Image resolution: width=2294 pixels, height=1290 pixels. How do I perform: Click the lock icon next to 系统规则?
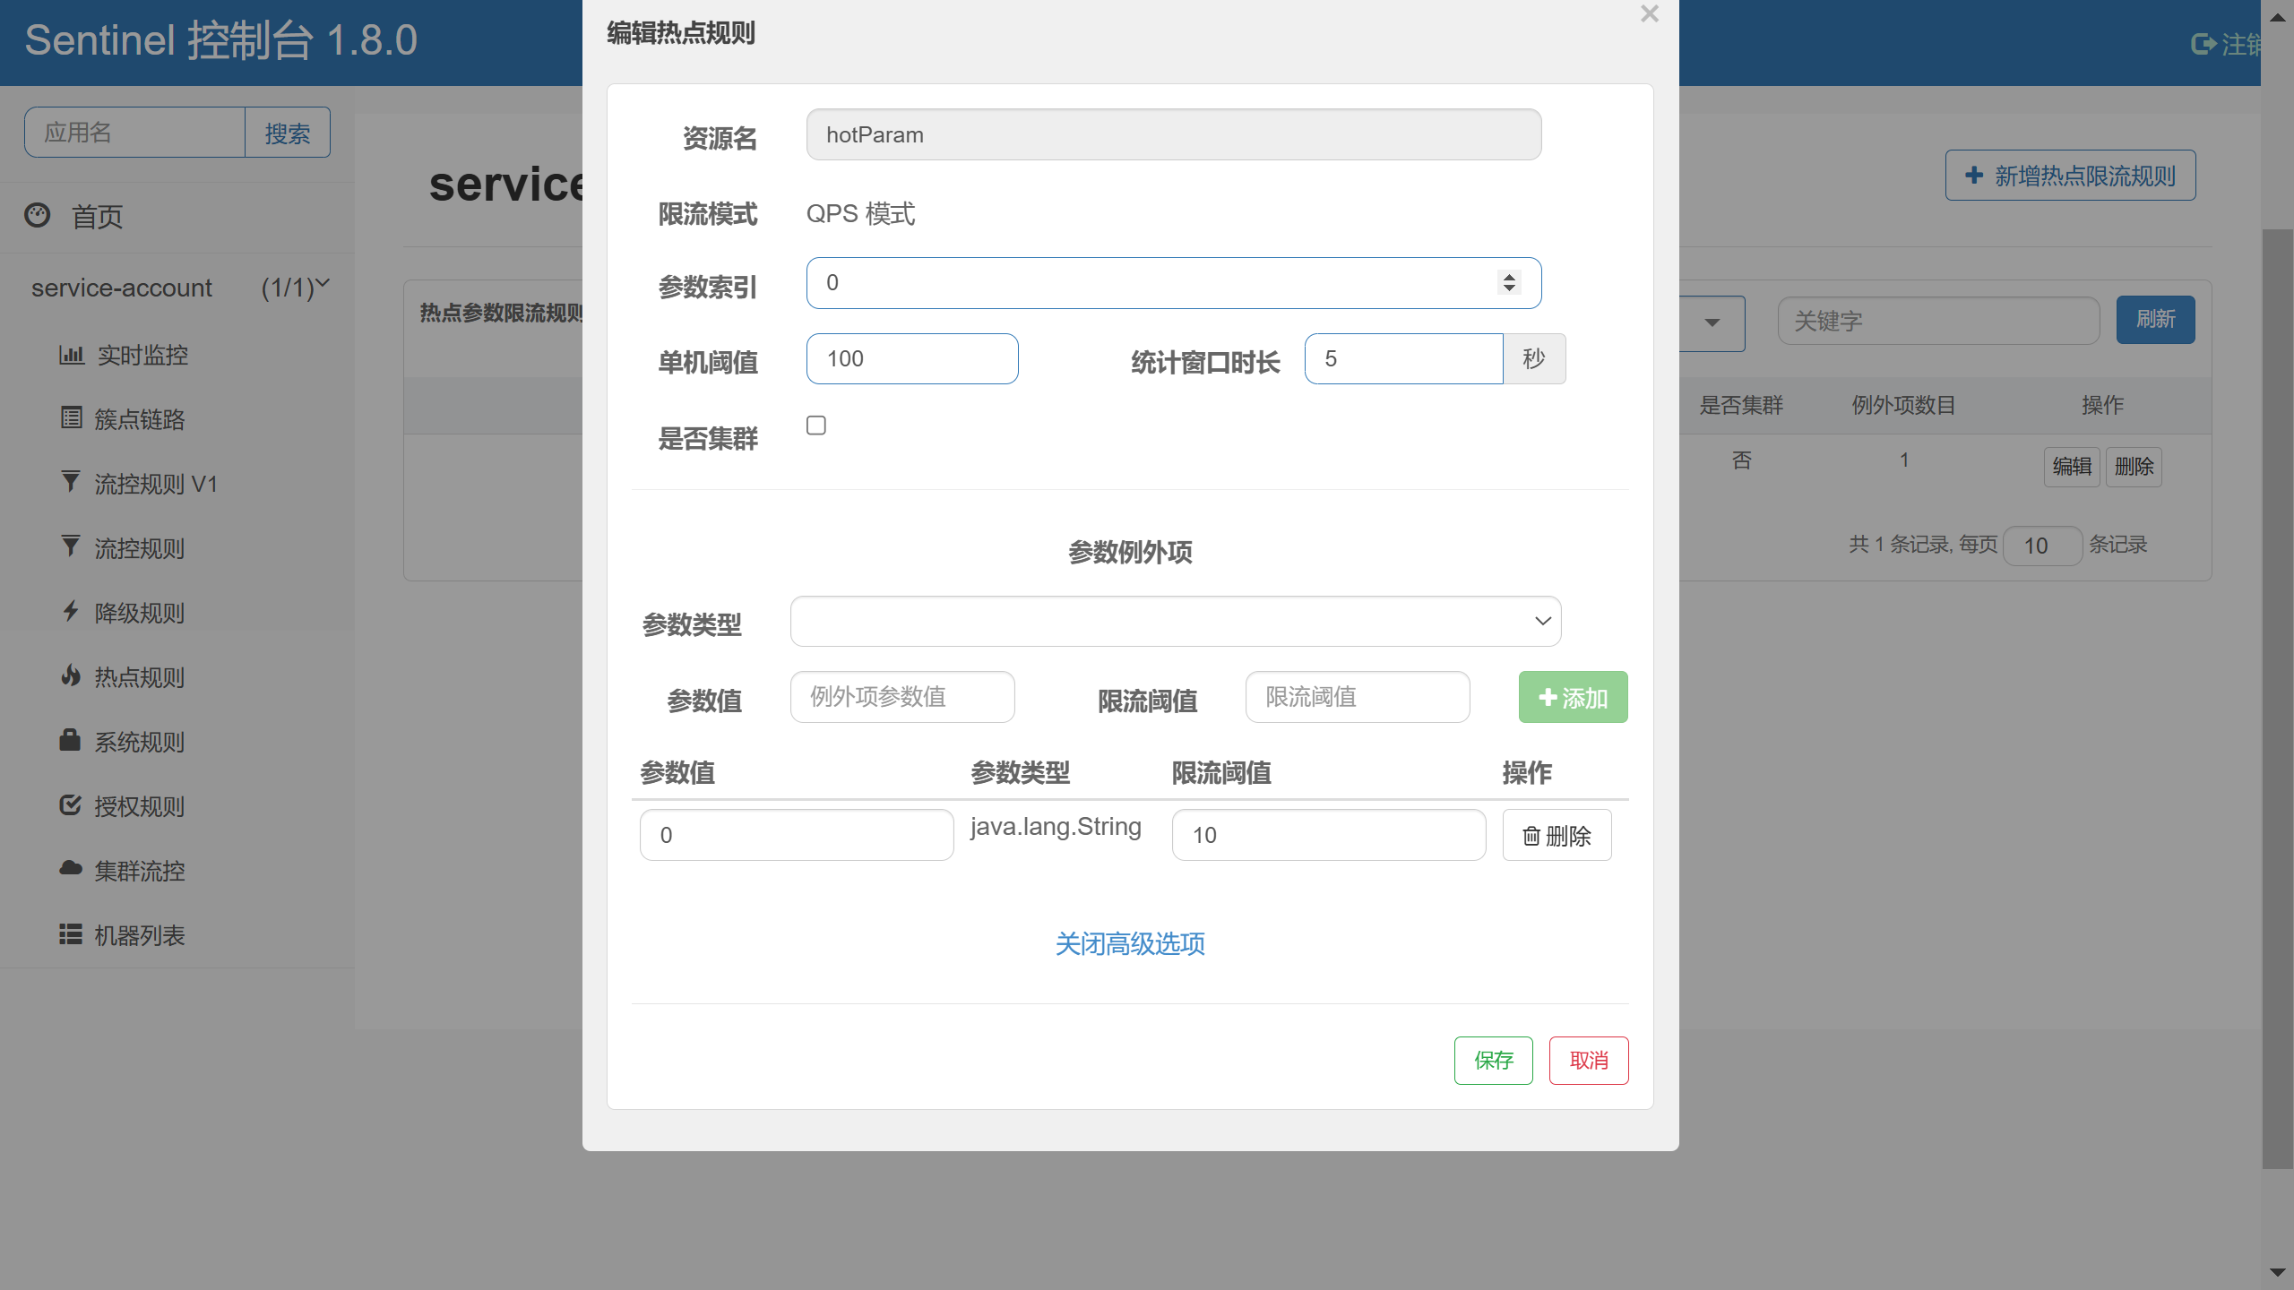[x=70, y=740]
